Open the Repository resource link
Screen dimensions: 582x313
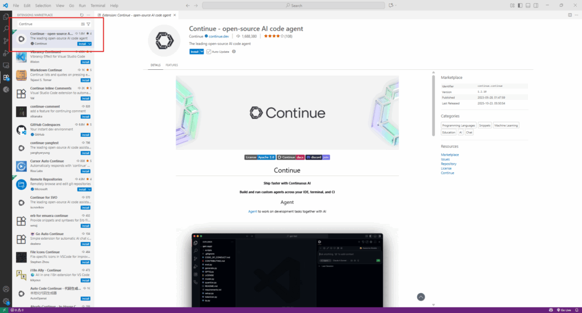click(x=448, y=164)
